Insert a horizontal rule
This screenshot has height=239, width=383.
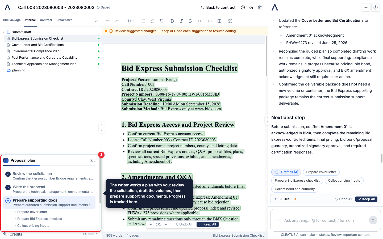(x=239, y=21)
